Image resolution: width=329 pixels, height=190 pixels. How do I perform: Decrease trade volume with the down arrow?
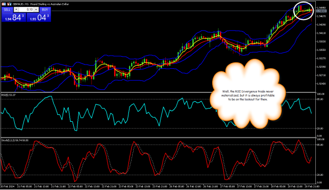(16, 9)
